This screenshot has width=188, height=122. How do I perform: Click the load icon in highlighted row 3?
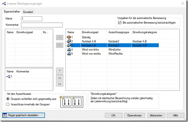point(69,45)
